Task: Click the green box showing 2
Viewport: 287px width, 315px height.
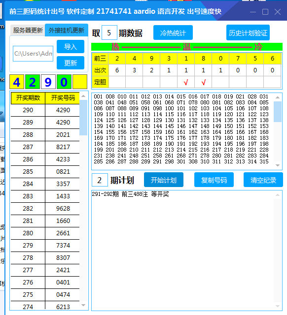Action: pyautogui.click(x=33, y=82)
